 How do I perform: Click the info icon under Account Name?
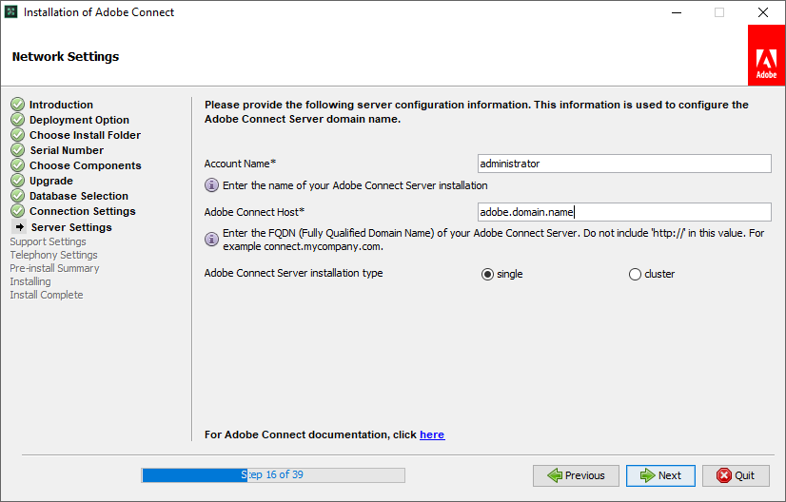[x=211, y=185]
